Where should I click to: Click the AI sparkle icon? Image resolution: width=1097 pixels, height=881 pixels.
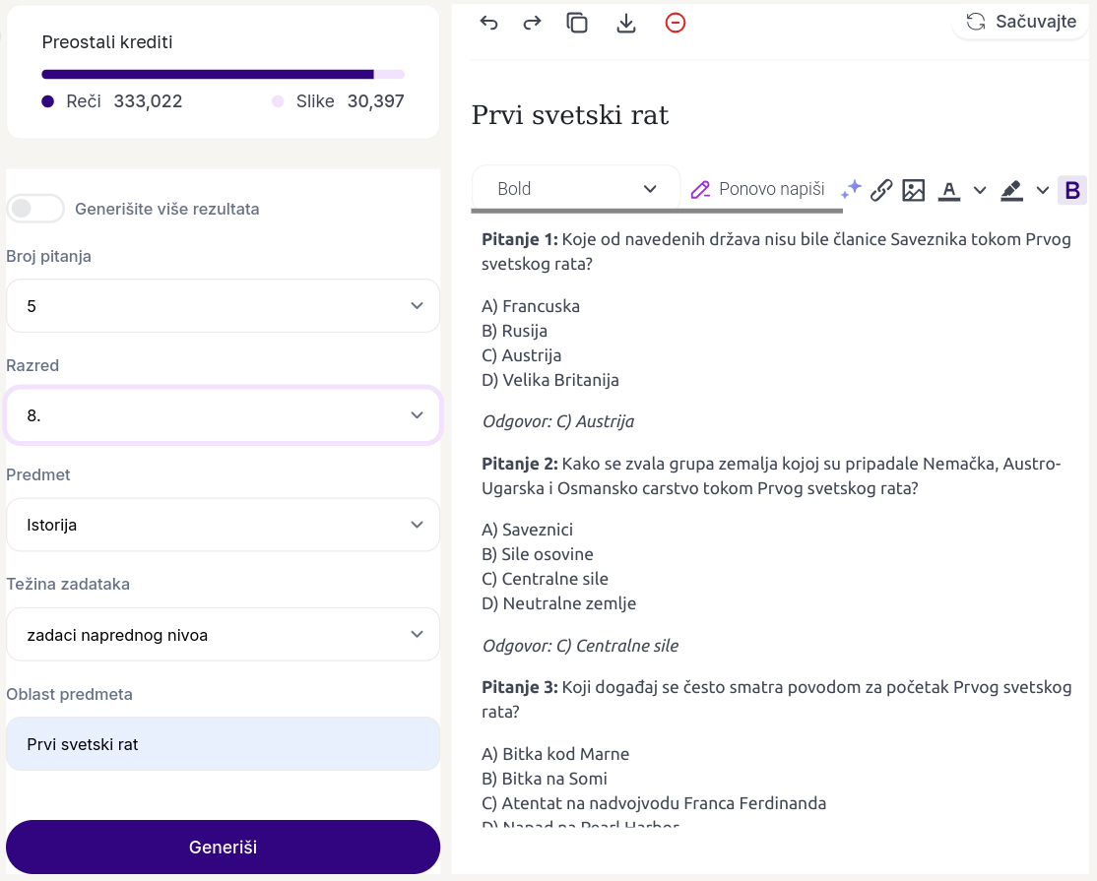click(x=851, y=189)
